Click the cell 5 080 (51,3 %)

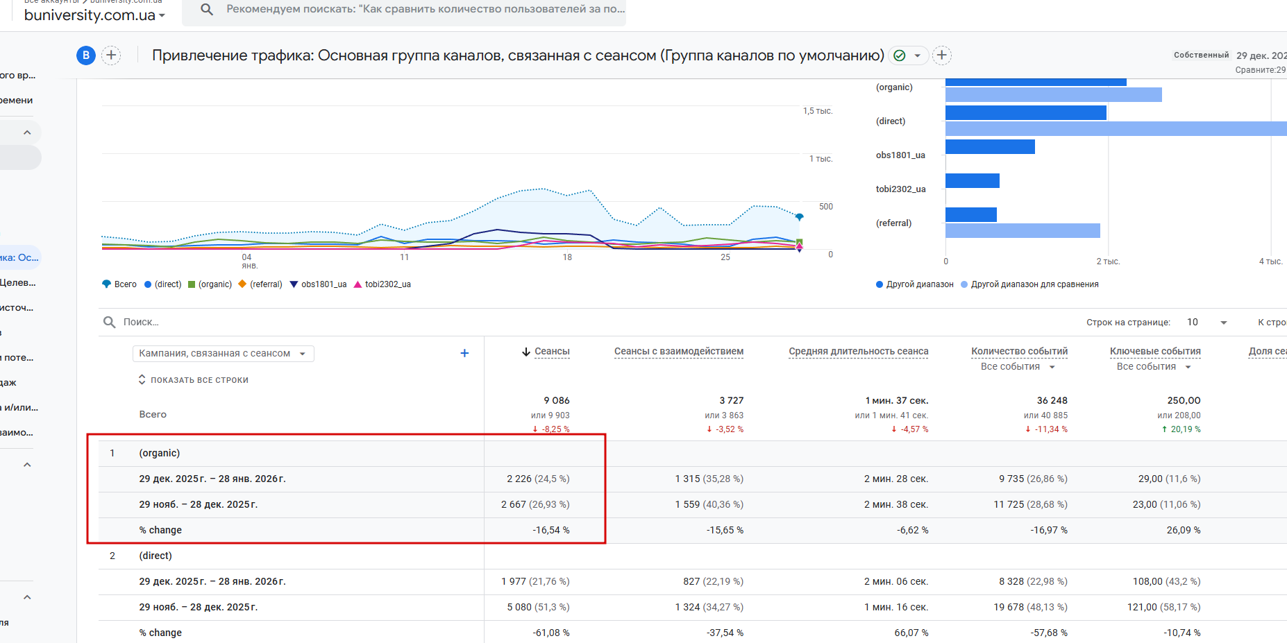538,608
